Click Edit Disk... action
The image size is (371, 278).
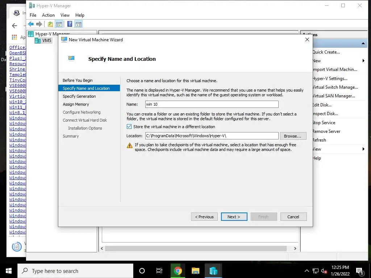tap(322, 105)
